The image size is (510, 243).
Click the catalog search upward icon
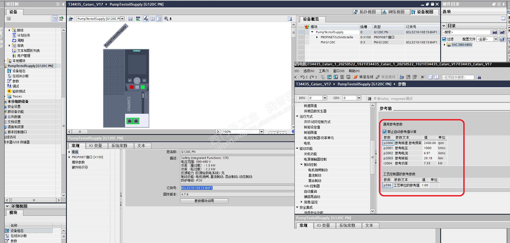pyautogui.click(x=502, y=32)
